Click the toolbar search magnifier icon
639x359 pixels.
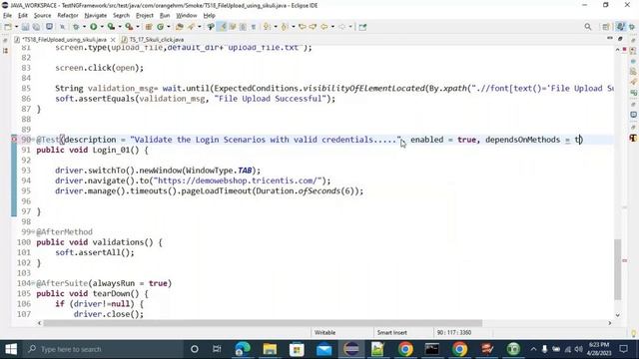588,27
